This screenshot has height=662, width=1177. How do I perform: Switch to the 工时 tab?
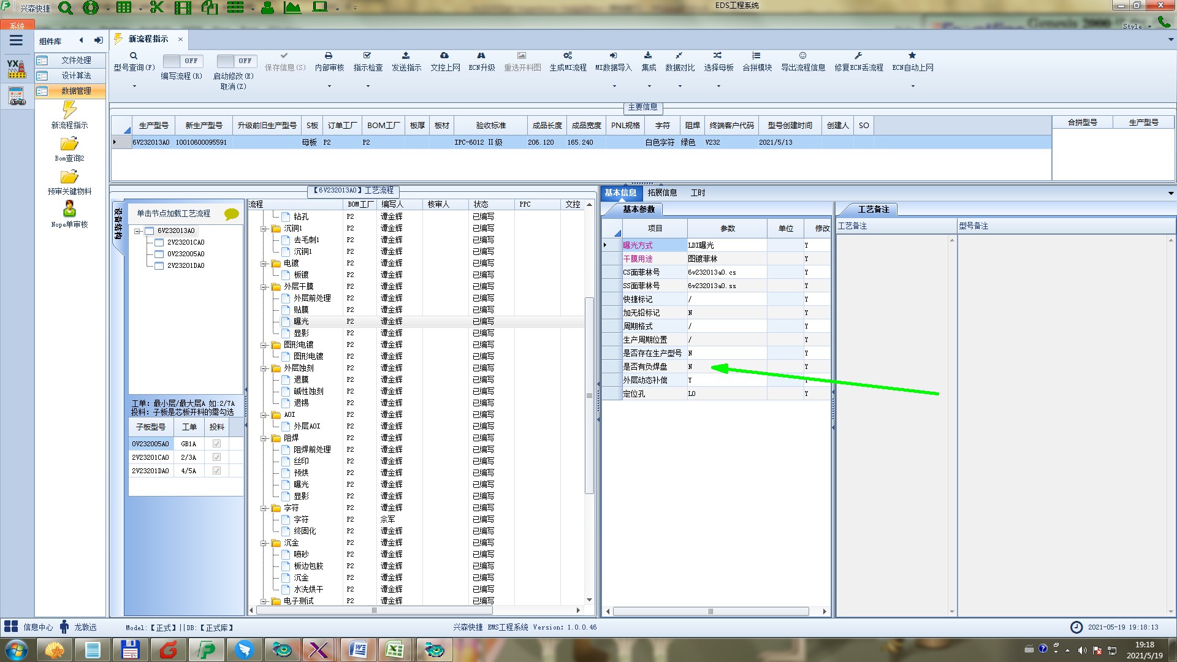coord(698,192)
